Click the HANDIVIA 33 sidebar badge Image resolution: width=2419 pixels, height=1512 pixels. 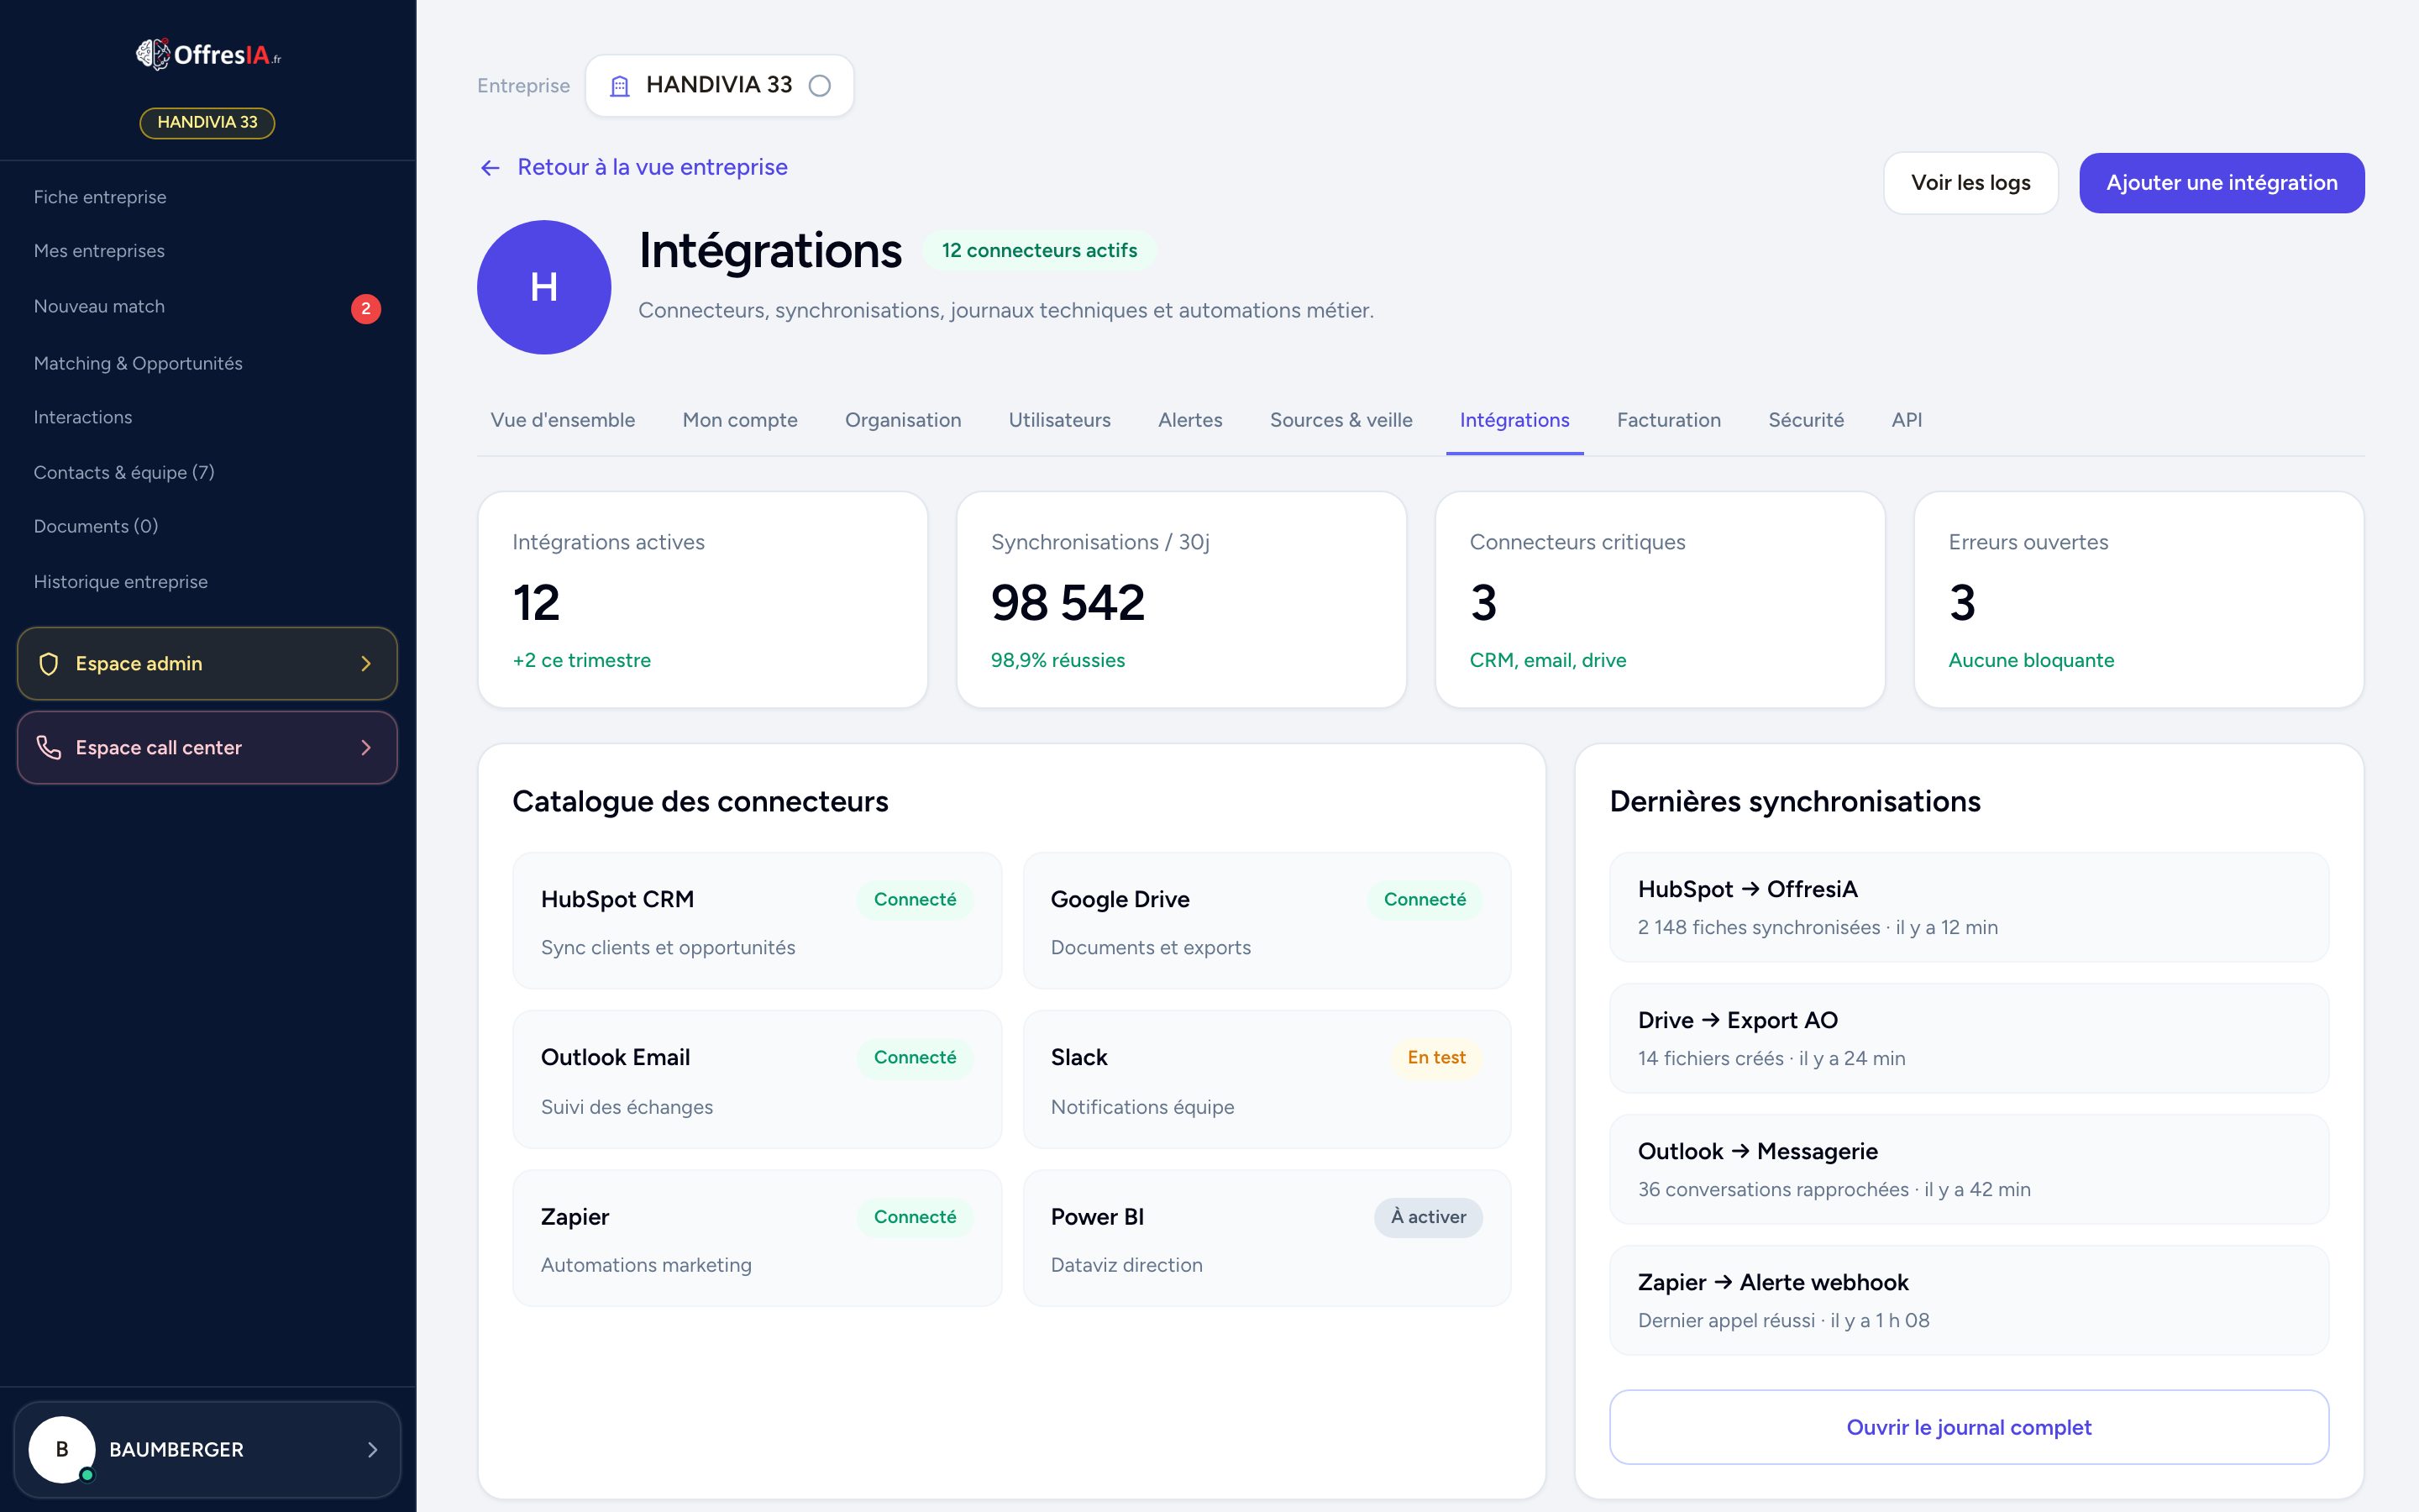[208, 123]
